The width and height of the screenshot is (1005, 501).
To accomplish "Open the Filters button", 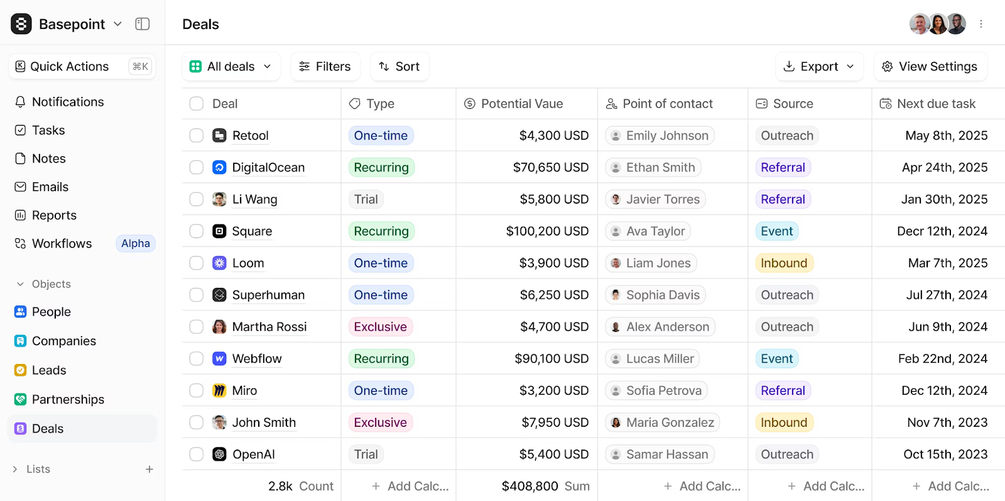I will [325, 67].
